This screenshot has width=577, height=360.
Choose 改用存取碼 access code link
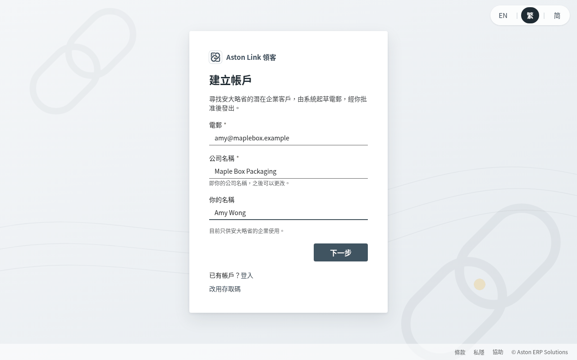click(225, 289)
